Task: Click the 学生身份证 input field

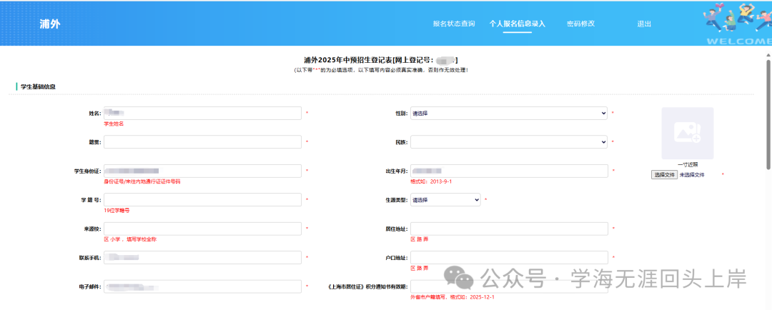Action: 202,171
